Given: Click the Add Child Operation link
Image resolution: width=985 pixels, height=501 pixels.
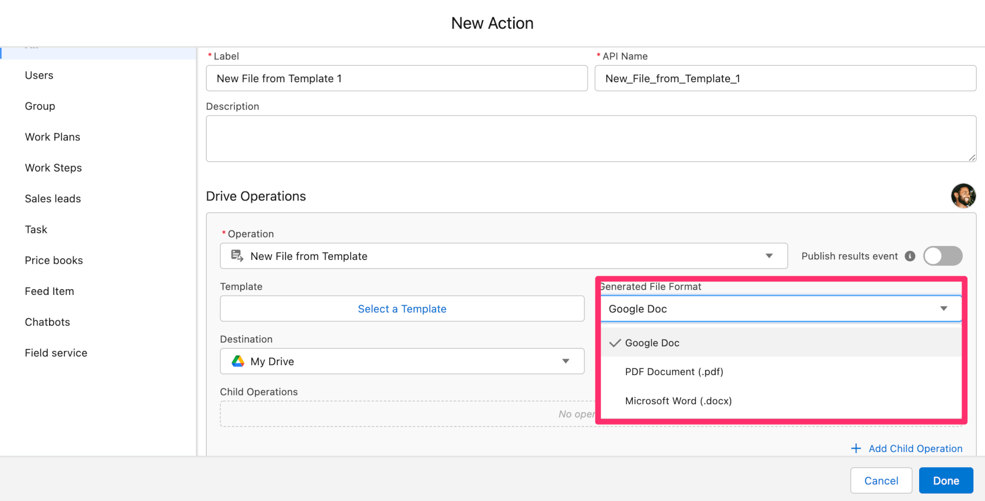Looking at the screenshot, I should 915,448.
